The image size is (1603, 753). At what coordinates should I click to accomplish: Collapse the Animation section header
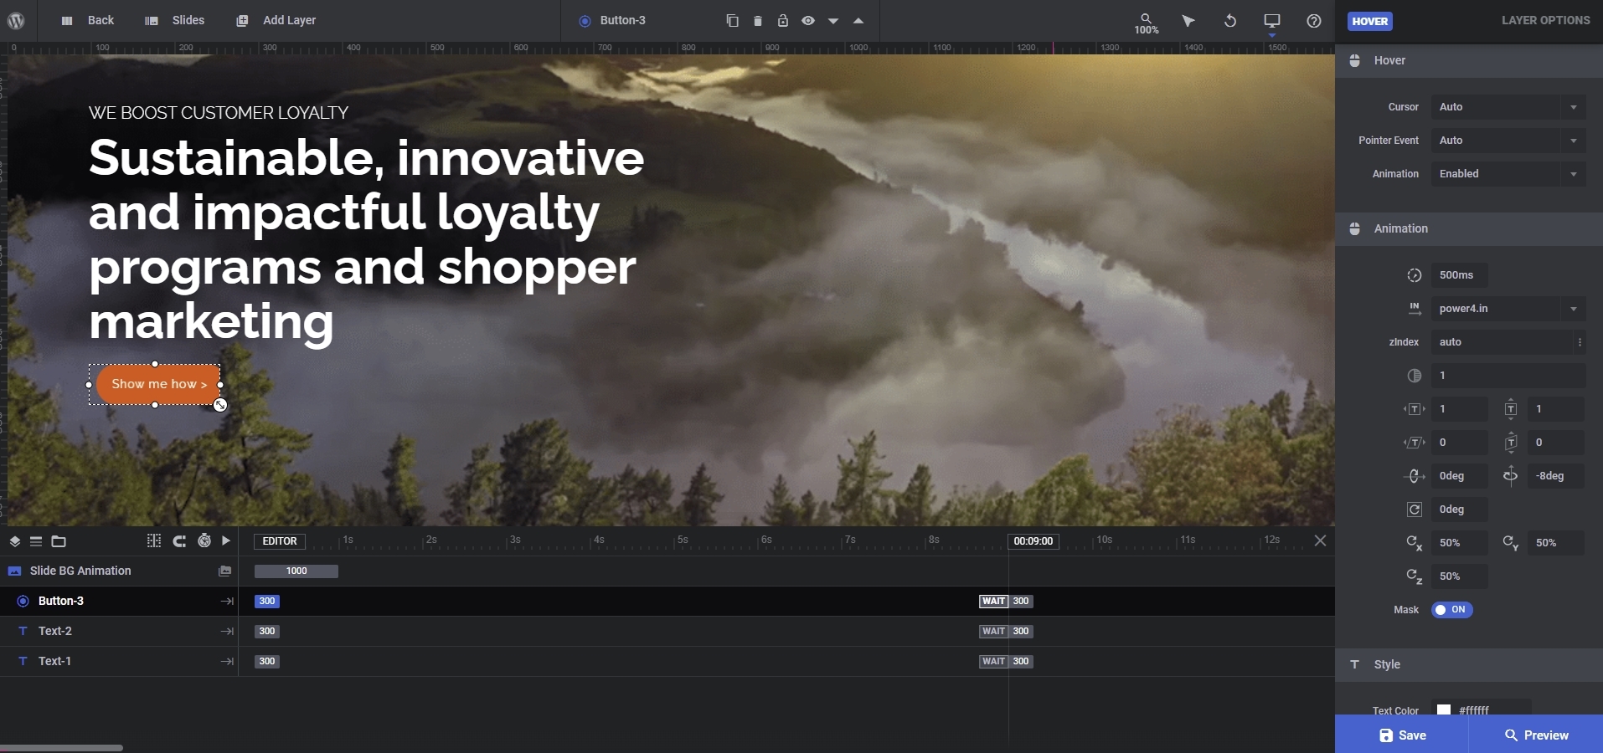(x=1469, y=229)
